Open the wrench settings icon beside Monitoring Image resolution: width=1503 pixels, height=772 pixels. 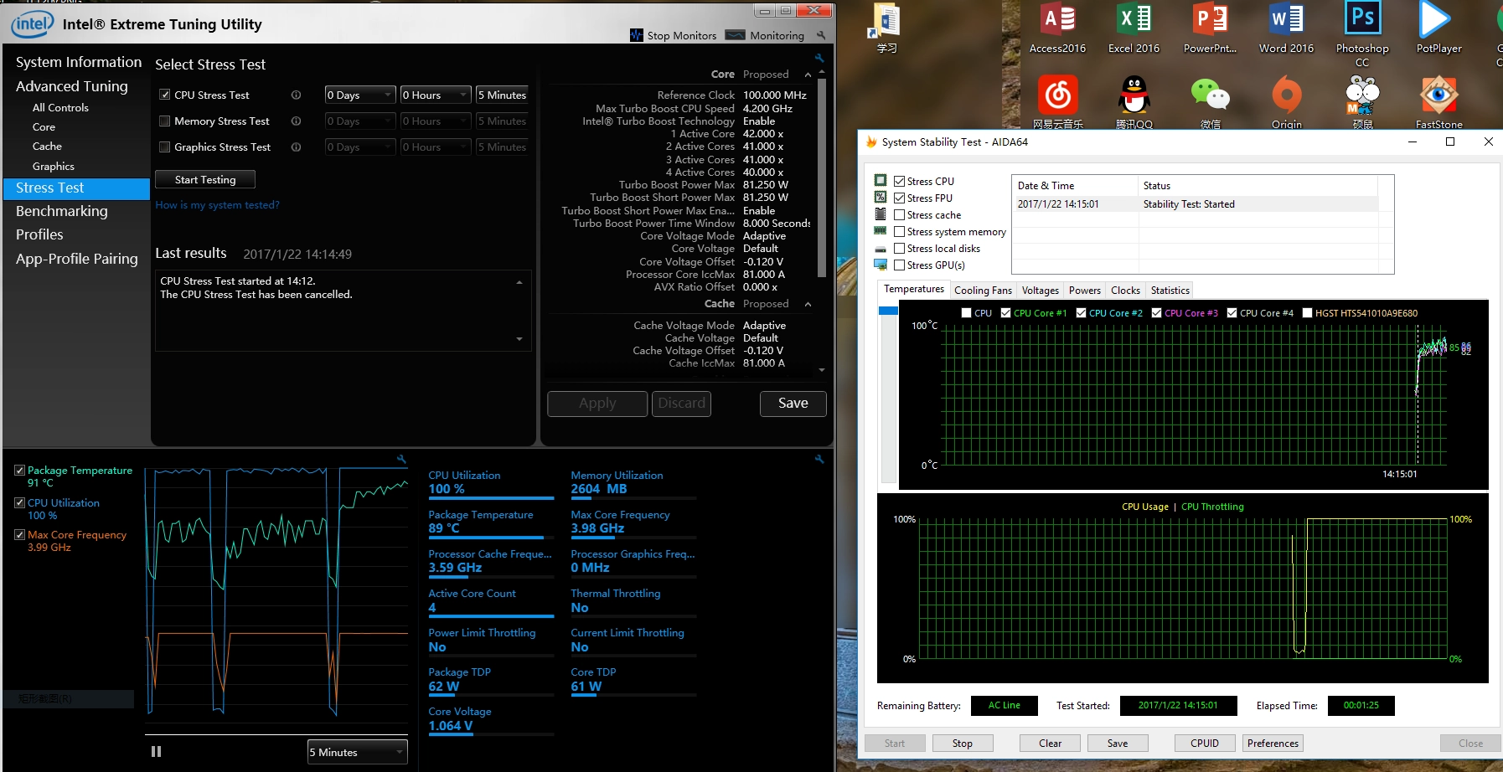(x=821, y=35)
